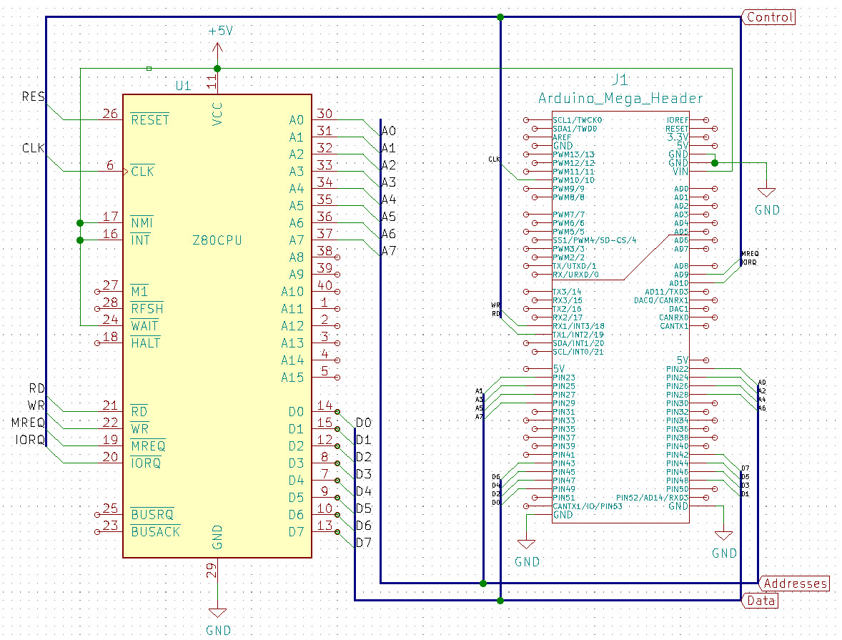
Task: Select the AD11/TXD3 pin label
Action: pyautogui.click(x=666, y=292)
